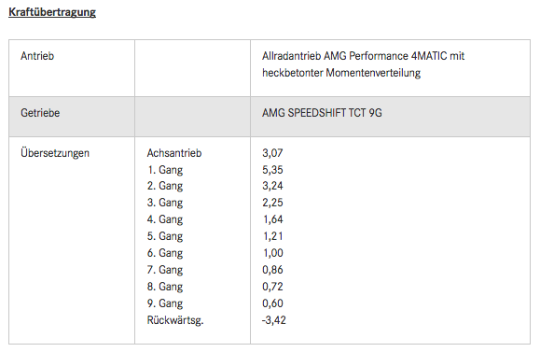The height and width of the screenshot is (352, 540).
Task: Click the 1. Gang label
Action: tap(165, 170)
